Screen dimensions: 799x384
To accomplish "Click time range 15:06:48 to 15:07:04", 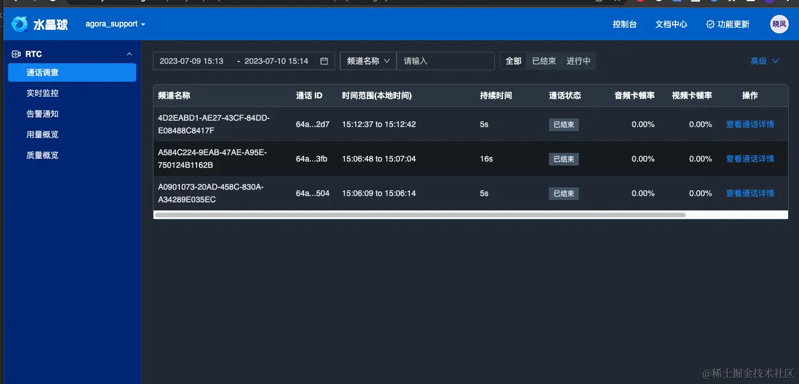I will [379, 159].
